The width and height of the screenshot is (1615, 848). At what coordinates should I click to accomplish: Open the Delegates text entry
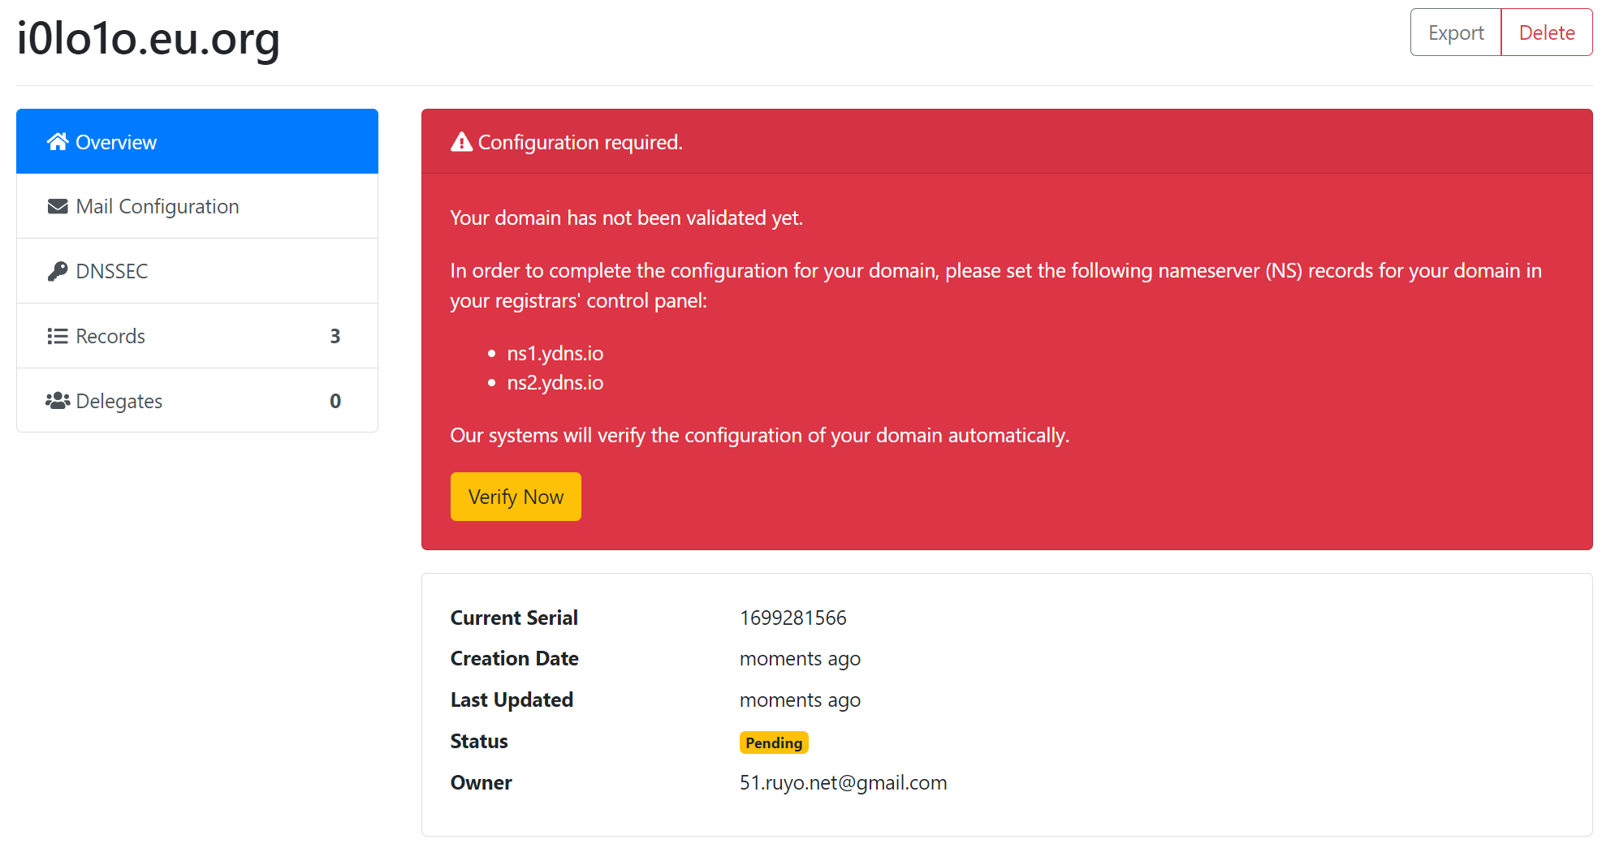(x=119, y=401)
